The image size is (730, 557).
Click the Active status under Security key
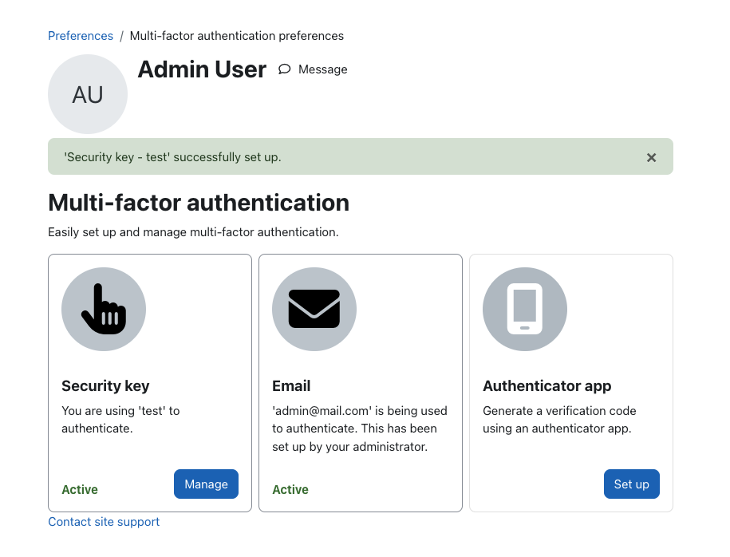[x=80, y=489]
